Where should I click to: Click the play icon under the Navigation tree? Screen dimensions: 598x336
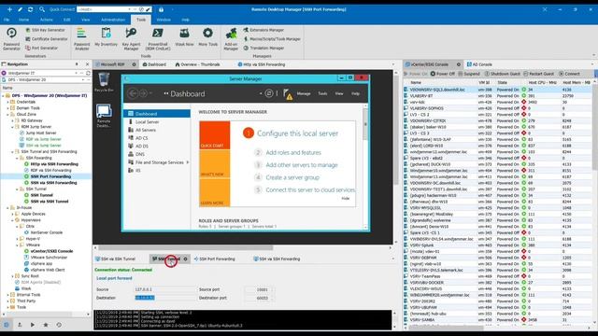pos(33,325)
